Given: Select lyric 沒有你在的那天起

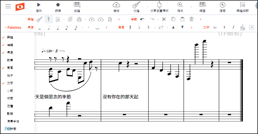Looking at the screenshot, I should [120, 97].
